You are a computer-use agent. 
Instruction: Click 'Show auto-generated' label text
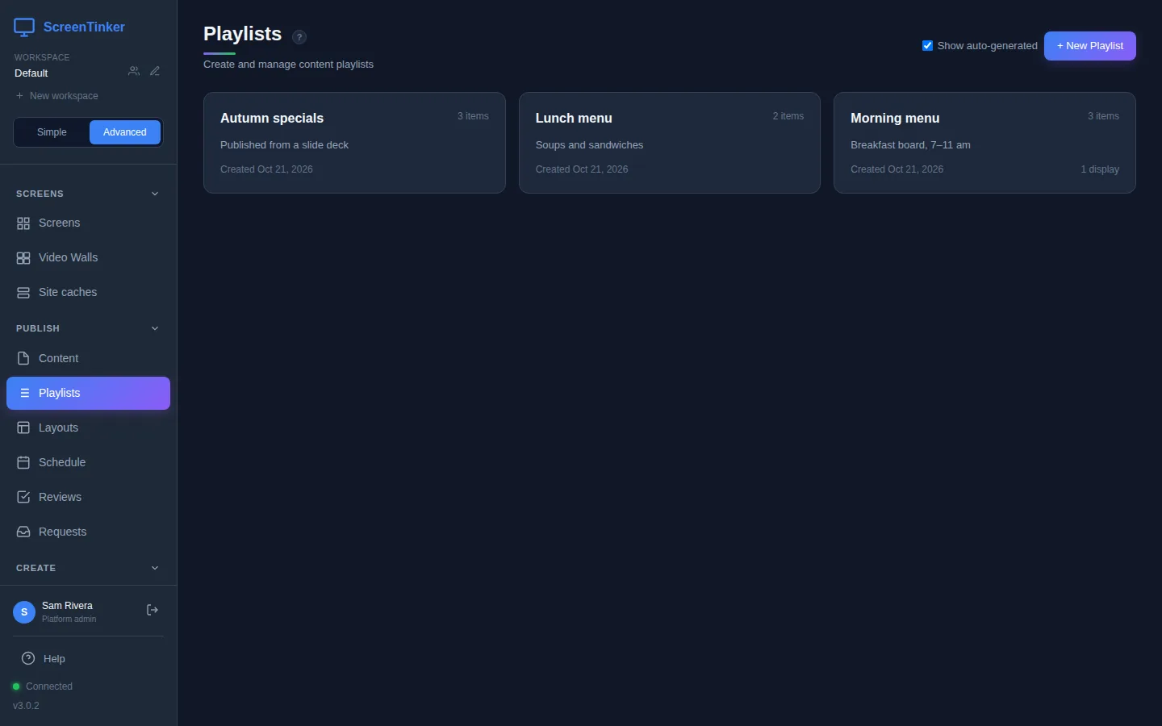[x=987, y=46]
